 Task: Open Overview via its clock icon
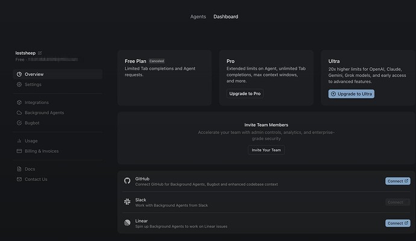(19, 75)
